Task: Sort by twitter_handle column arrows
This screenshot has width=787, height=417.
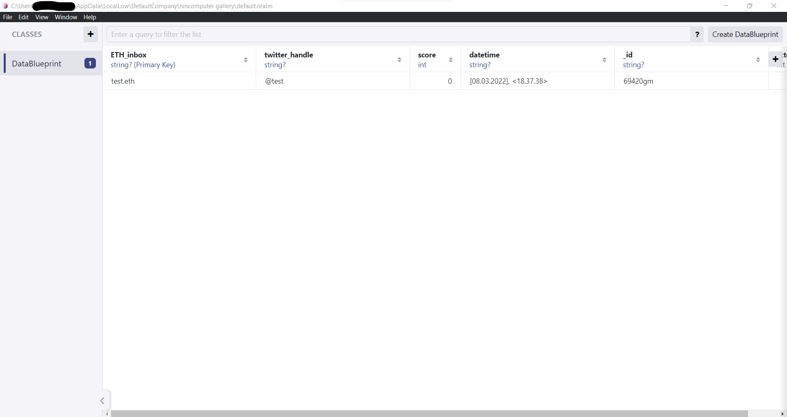Action: pyautogui.click(x=399, y=60)
